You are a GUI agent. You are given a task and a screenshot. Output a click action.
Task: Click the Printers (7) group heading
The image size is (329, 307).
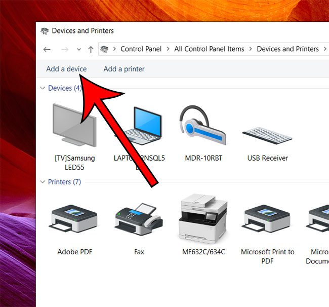click(64, 182)
